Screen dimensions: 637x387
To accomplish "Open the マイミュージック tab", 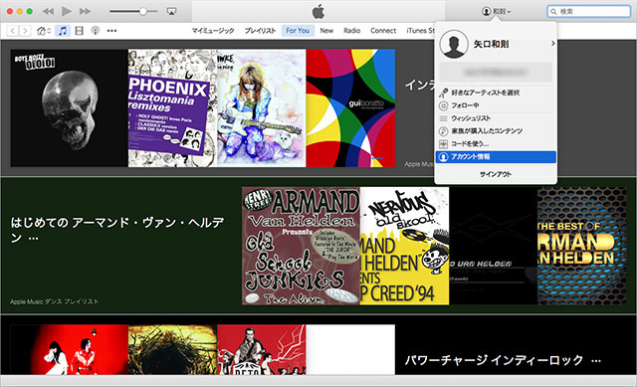I will tap(213, 31).
